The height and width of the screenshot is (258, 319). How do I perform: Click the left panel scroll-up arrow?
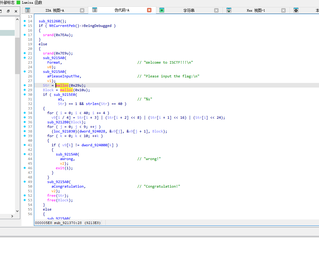pyautogui.click(x=17, y=19)
